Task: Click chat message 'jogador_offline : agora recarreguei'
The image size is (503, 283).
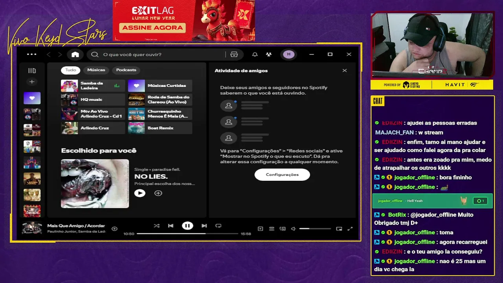Action: click(431, 242)
